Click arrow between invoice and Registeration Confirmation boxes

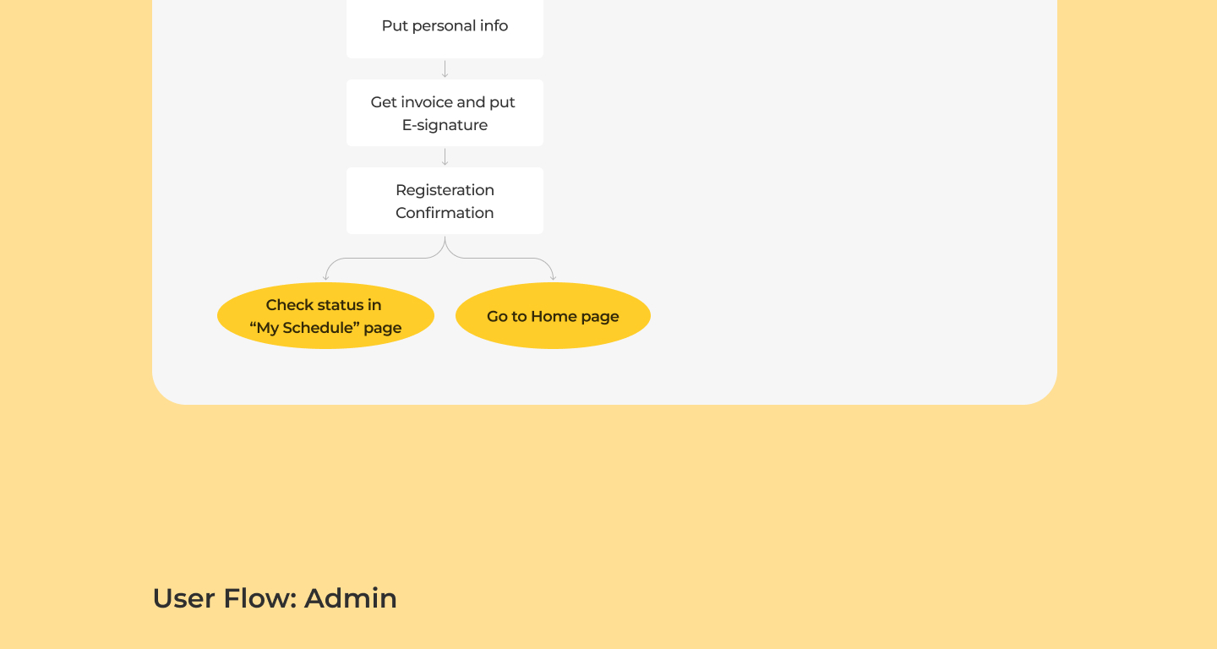[x=445, y=157]
